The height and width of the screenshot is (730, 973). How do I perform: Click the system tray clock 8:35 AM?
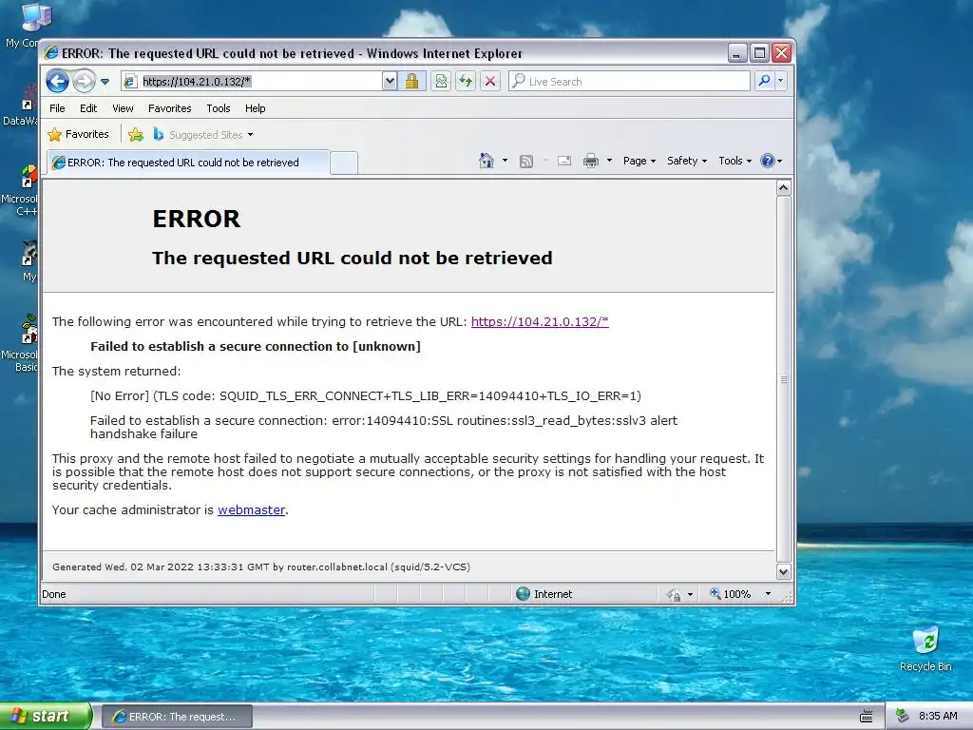938,716
